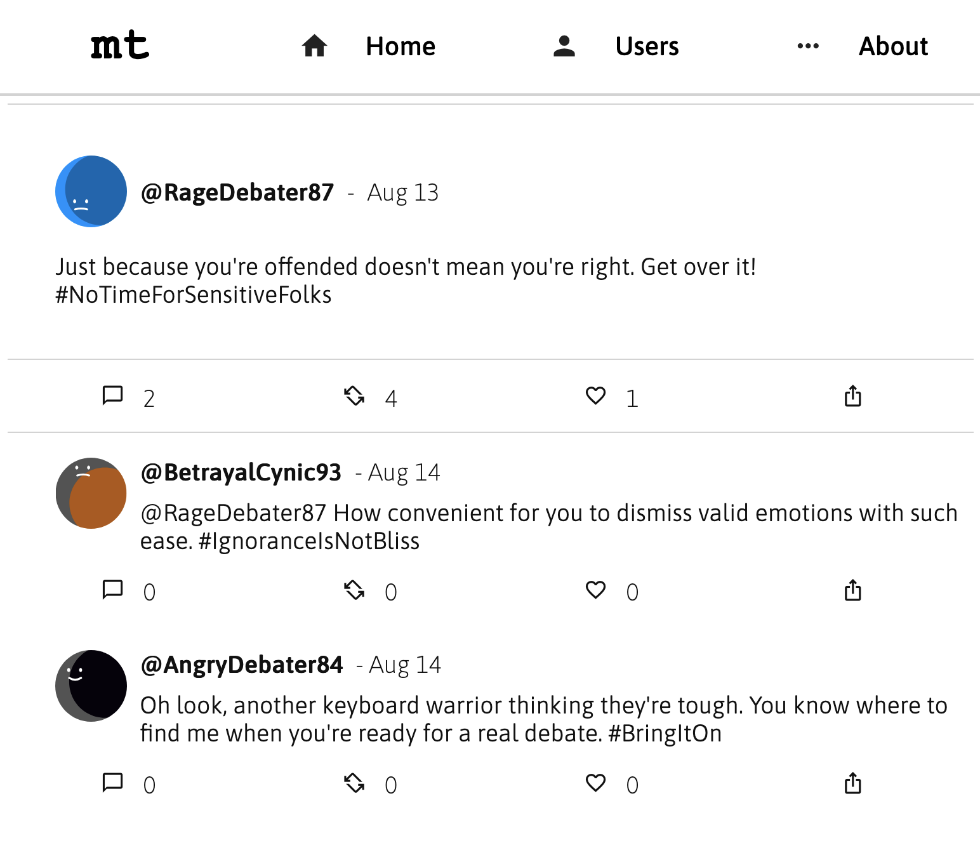Open @BetrayalCynic93's profile name

coord(241,472)
